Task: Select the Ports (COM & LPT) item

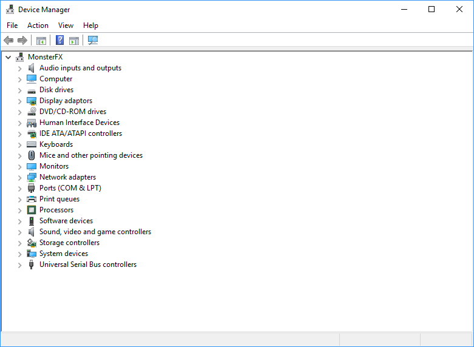Action: click(70, 188)
